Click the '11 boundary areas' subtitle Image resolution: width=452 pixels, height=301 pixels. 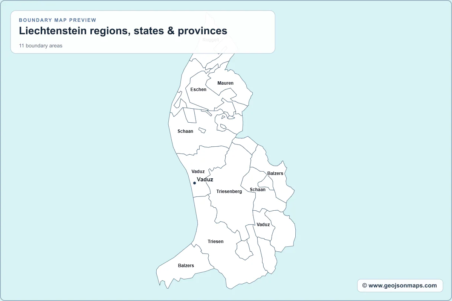pos(41,46)
